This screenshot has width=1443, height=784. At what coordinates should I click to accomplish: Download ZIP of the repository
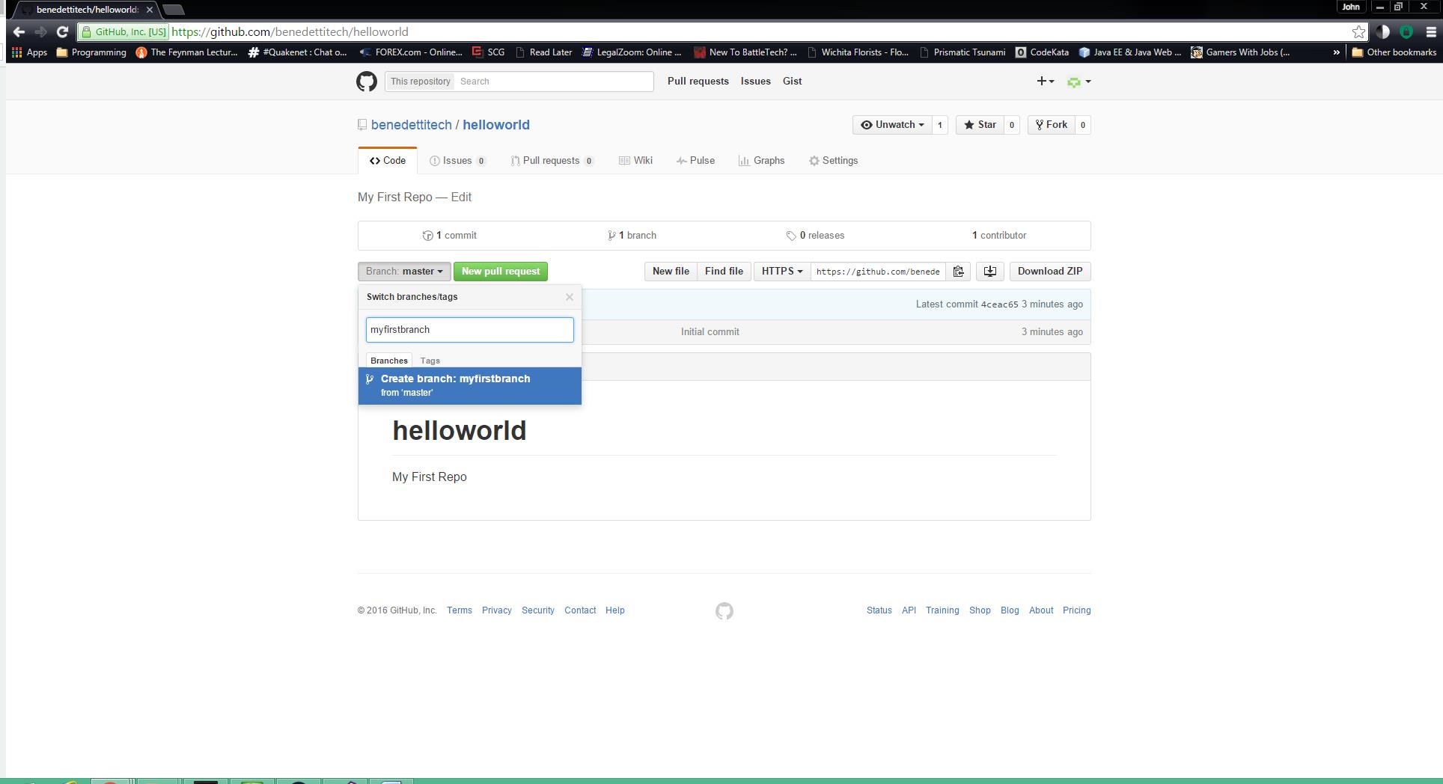(1050, 272)
